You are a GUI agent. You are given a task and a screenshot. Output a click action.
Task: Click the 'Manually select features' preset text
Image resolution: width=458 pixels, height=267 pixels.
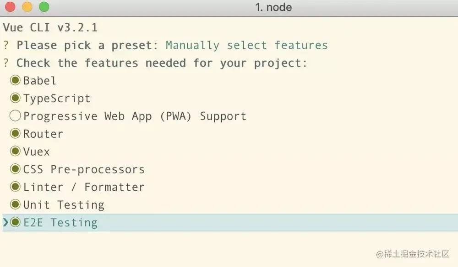pos(246,46)
